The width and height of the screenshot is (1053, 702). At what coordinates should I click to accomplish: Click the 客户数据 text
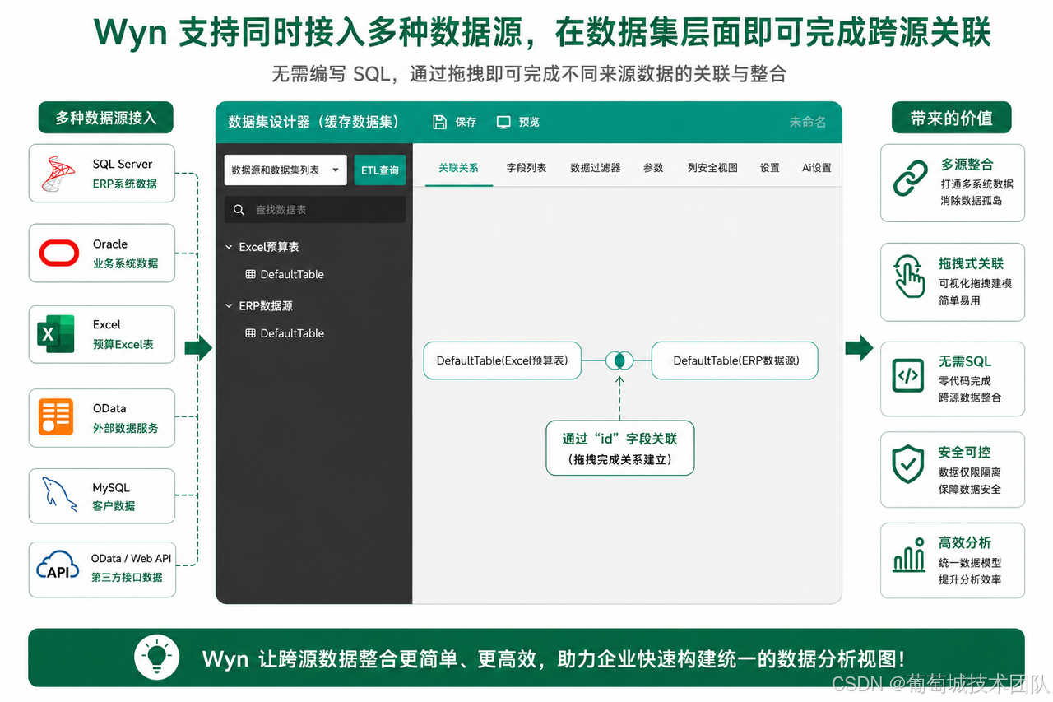(114, 506)
